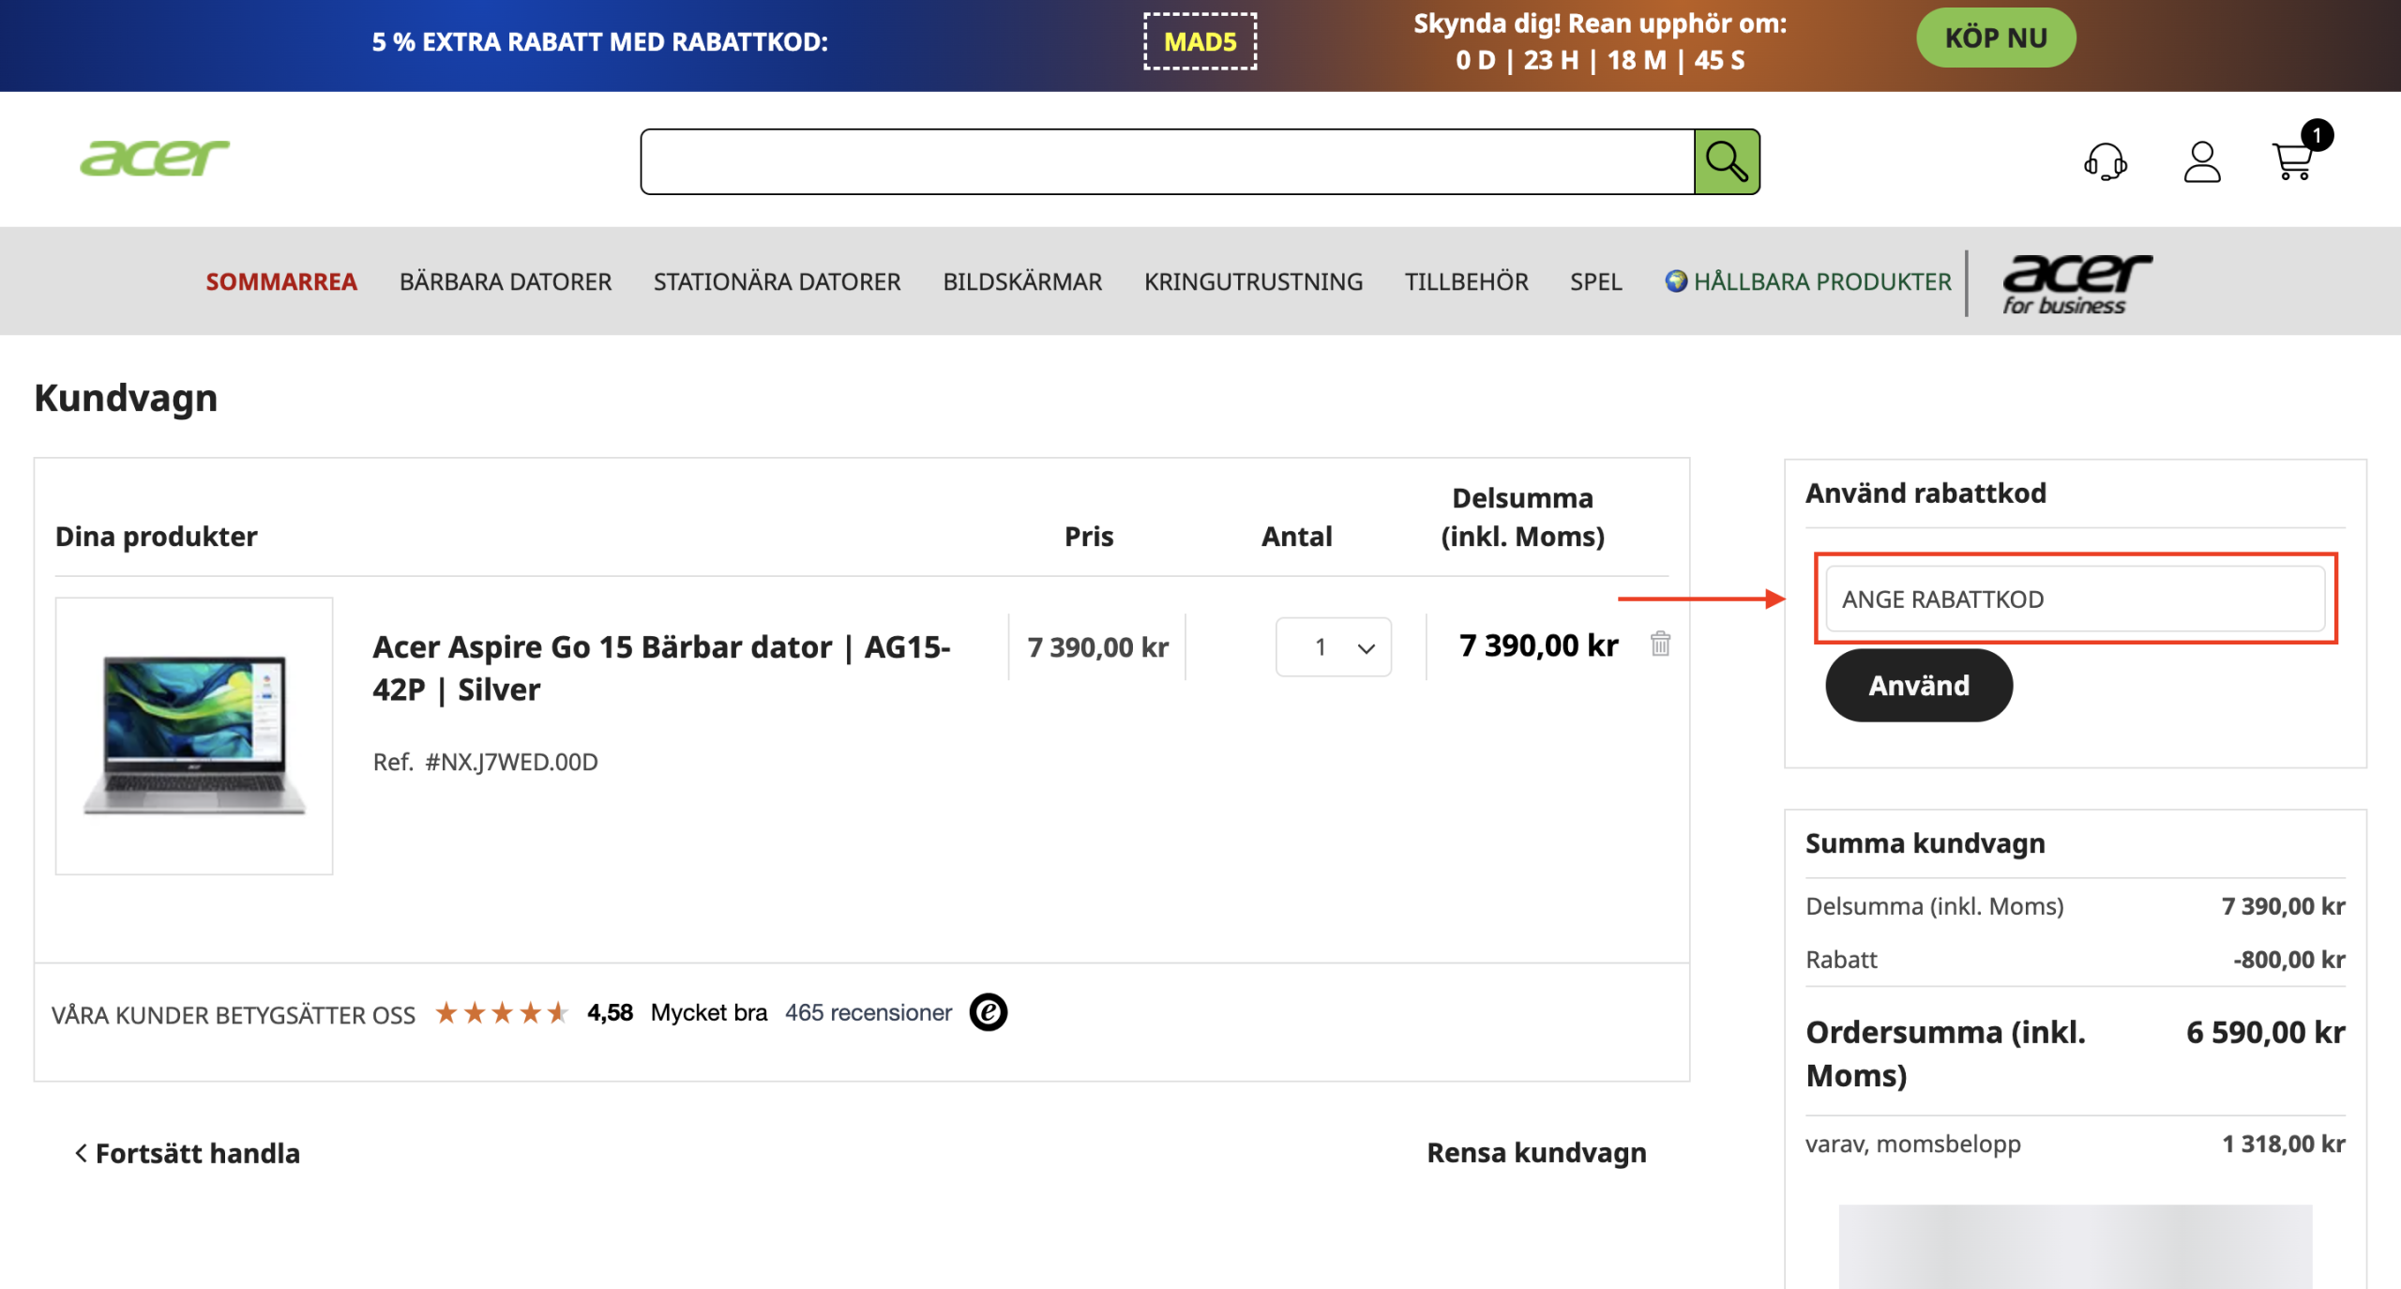Image resolution: width=2401 pixels, height=1289 pixels.
Task: Open the Stationära Datorer menu
Action: pyautogui.click(x=777, y=281)
